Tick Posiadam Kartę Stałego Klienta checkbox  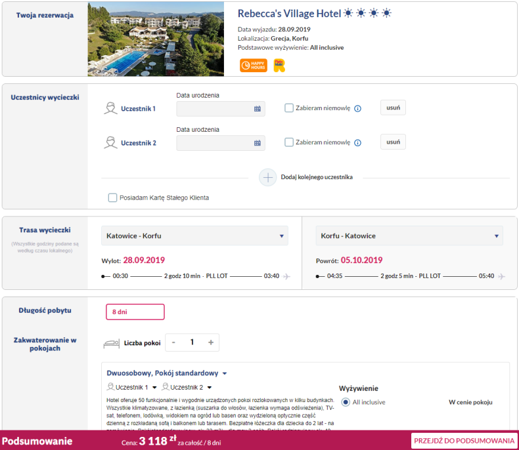(x=112, y=198)
